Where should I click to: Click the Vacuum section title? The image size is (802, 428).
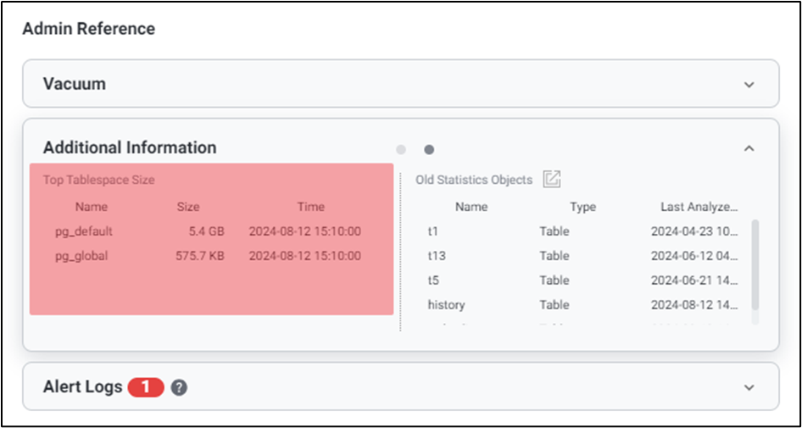(x=75, y=84)
